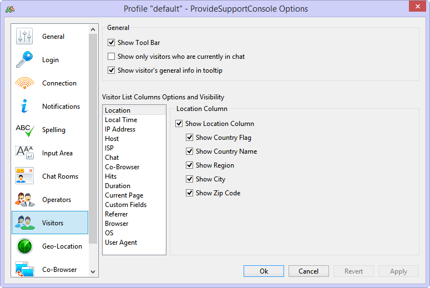Enable Show only visitors currently in chat
The width and height of the screenshot is (430, 288).
pyautogui.click(x=111, y=57)
